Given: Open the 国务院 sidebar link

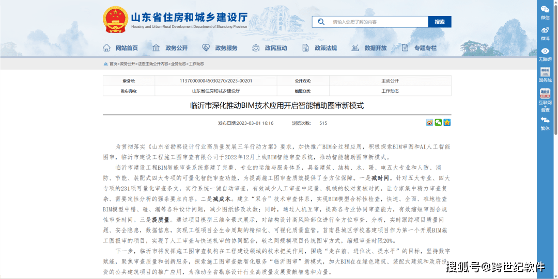Looking at the screenshot, I should 545,75.
